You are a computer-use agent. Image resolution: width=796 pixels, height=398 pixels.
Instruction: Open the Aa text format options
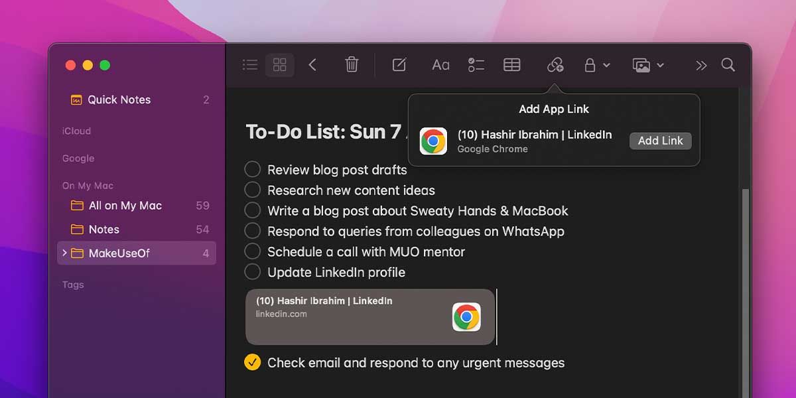pos(440,65)
